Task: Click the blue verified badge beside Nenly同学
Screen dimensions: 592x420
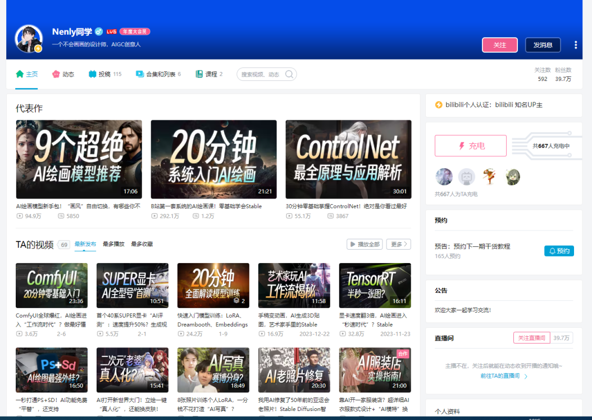Action: click(x=98, y=31)
